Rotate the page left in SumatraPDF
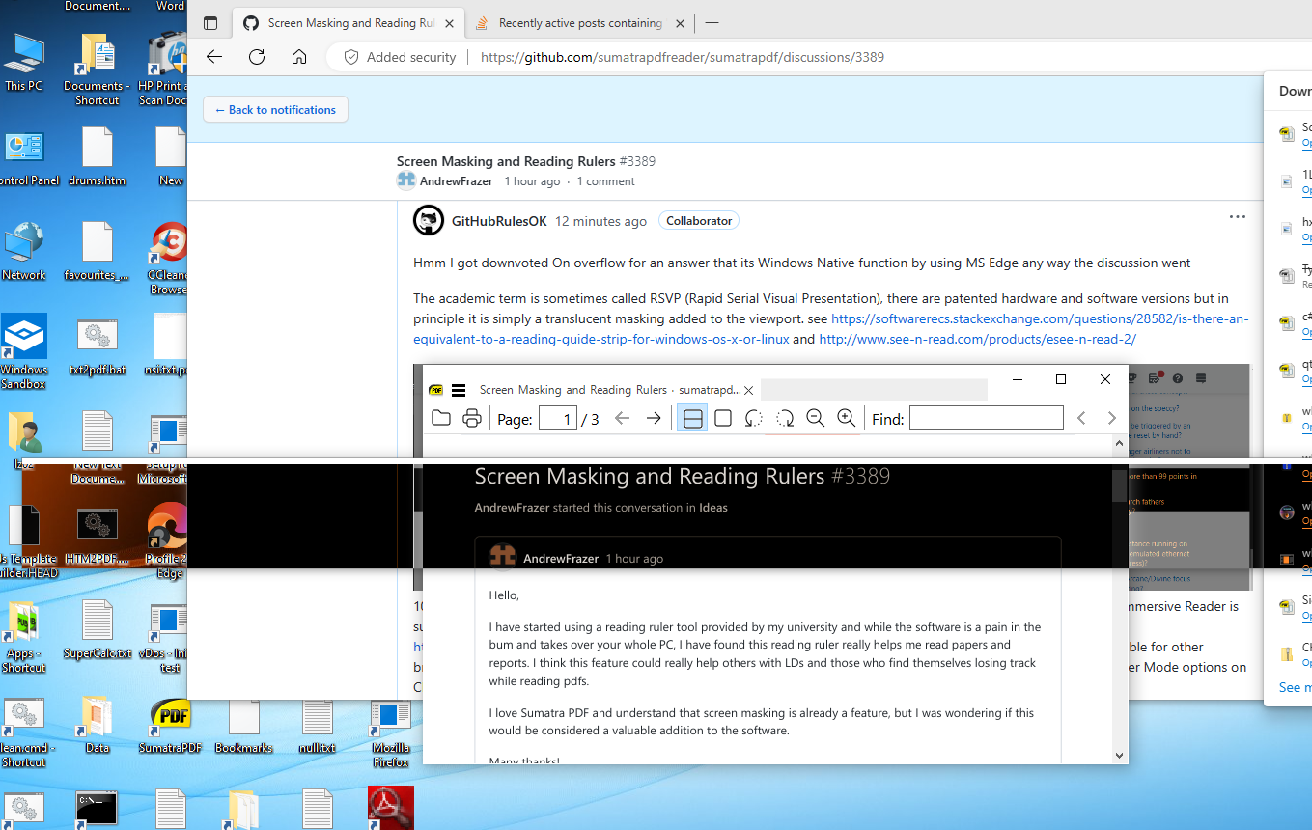Viewport: 1312px width, 830px height. (753, 418)
